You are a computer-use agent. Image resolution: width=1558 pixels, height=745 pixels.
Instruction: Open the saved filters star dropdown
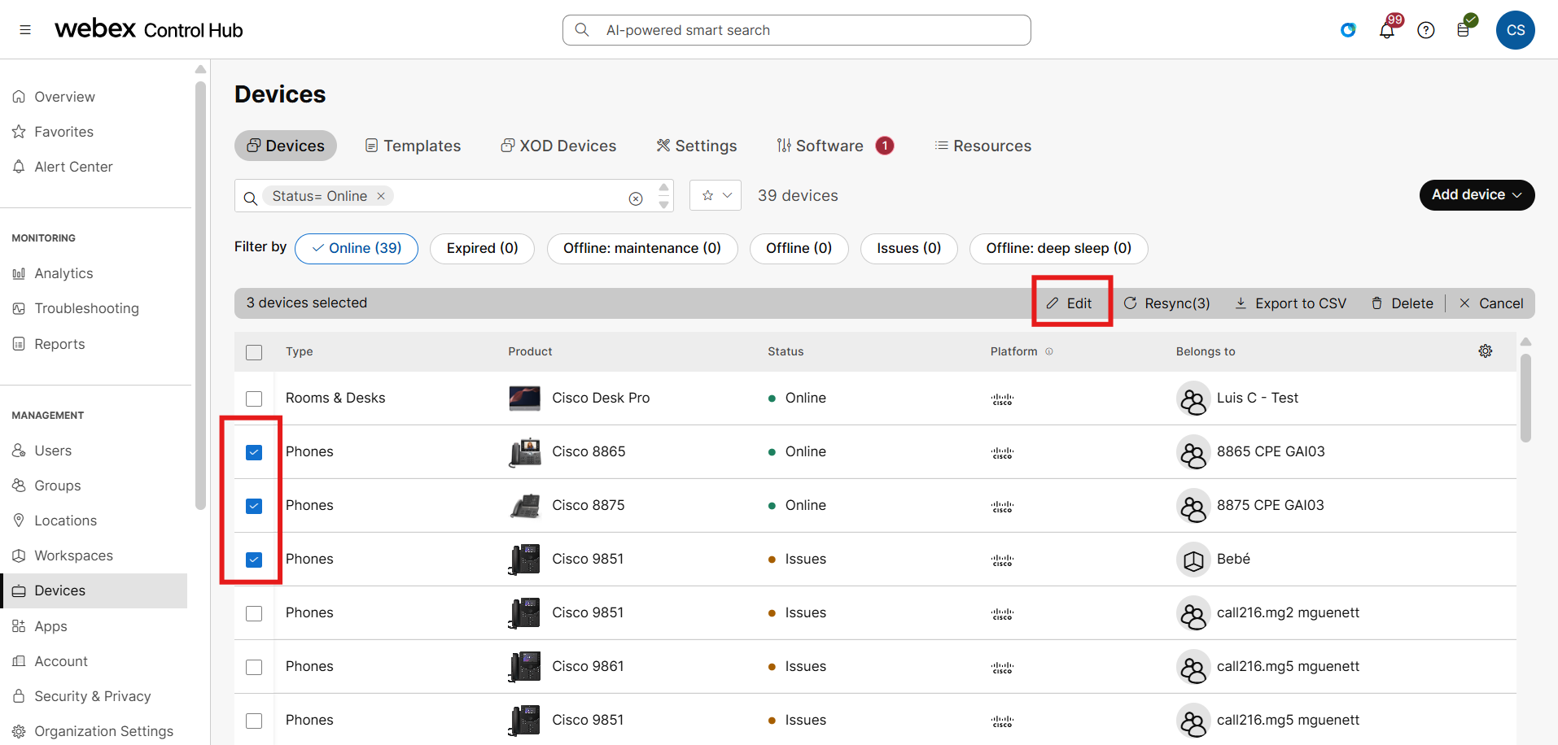pyautogui.click(x=716, y=195)
